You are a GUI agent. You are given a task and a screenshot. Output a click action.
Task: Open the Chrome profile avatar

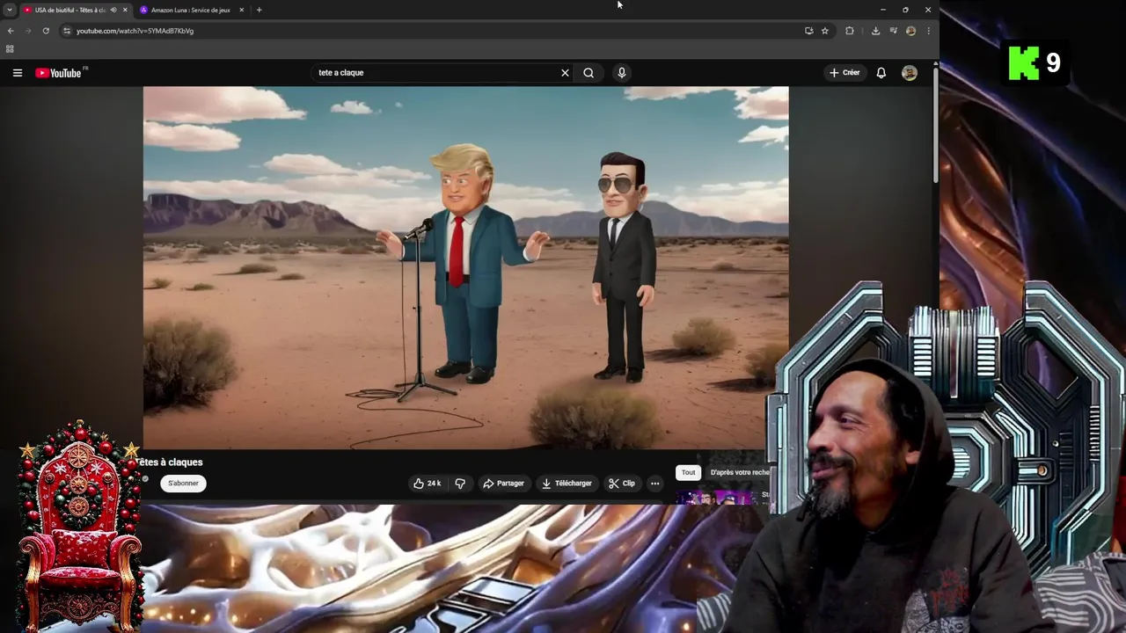tap(910, 31)
